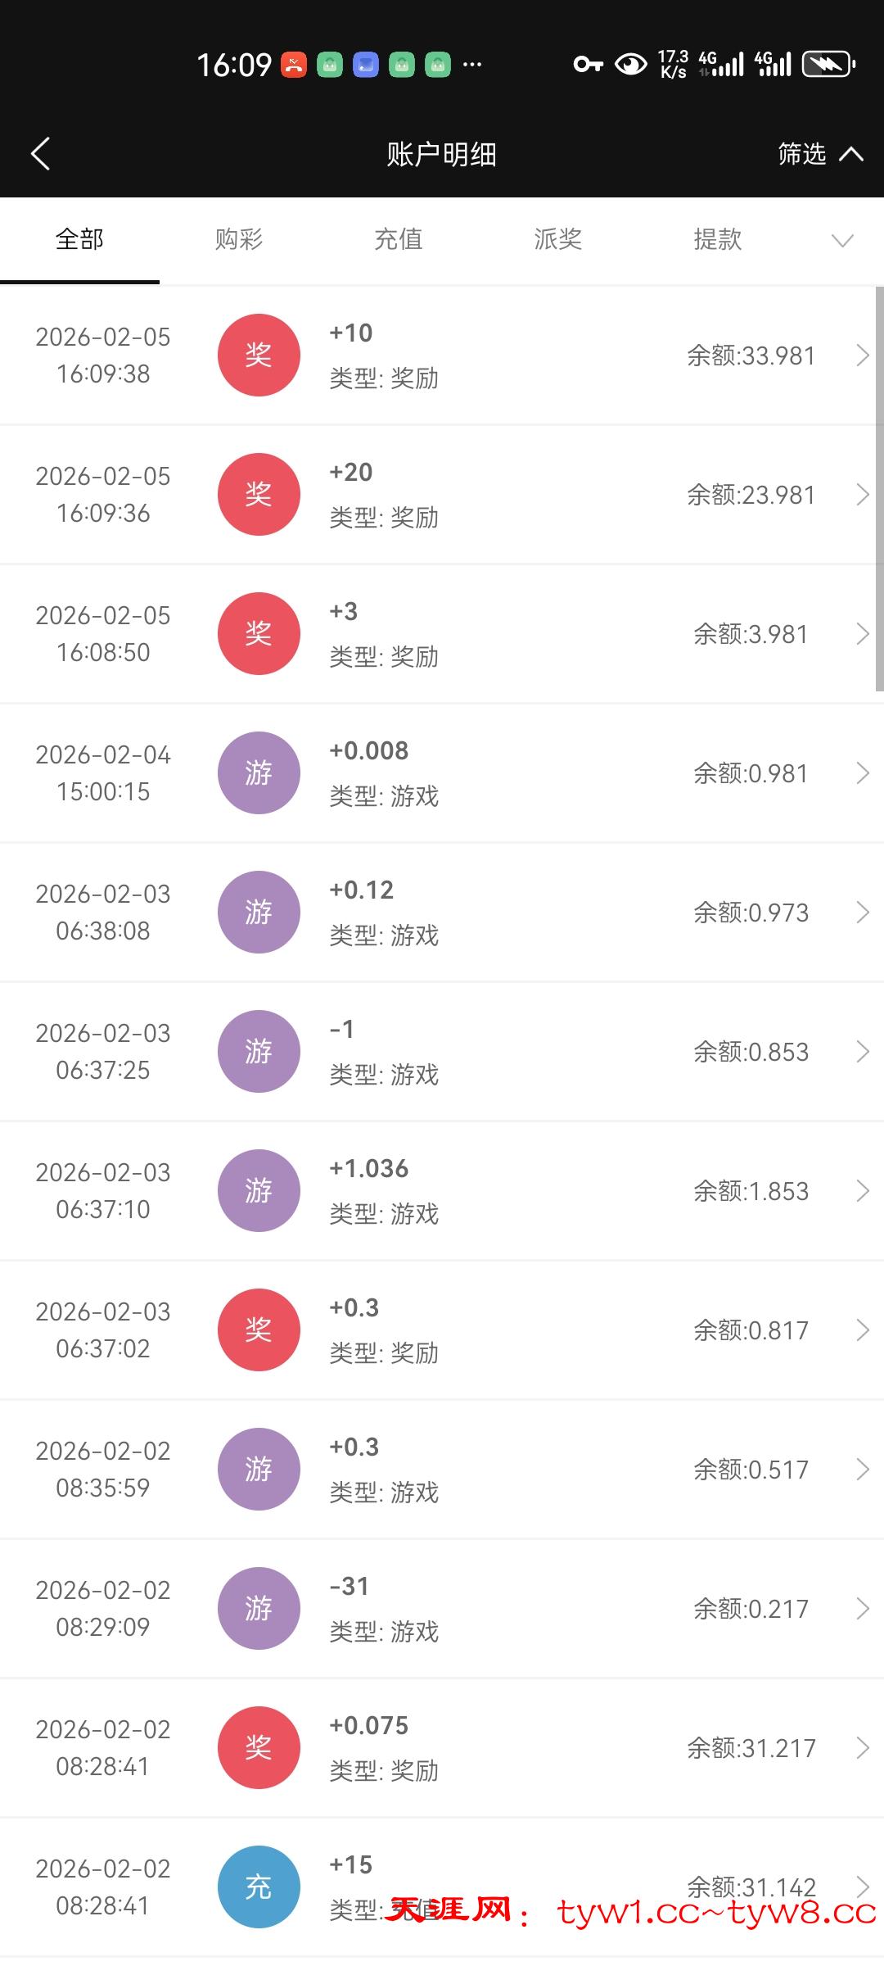Tap the 奖 icon for +0.075 reward

[259, 1747]
